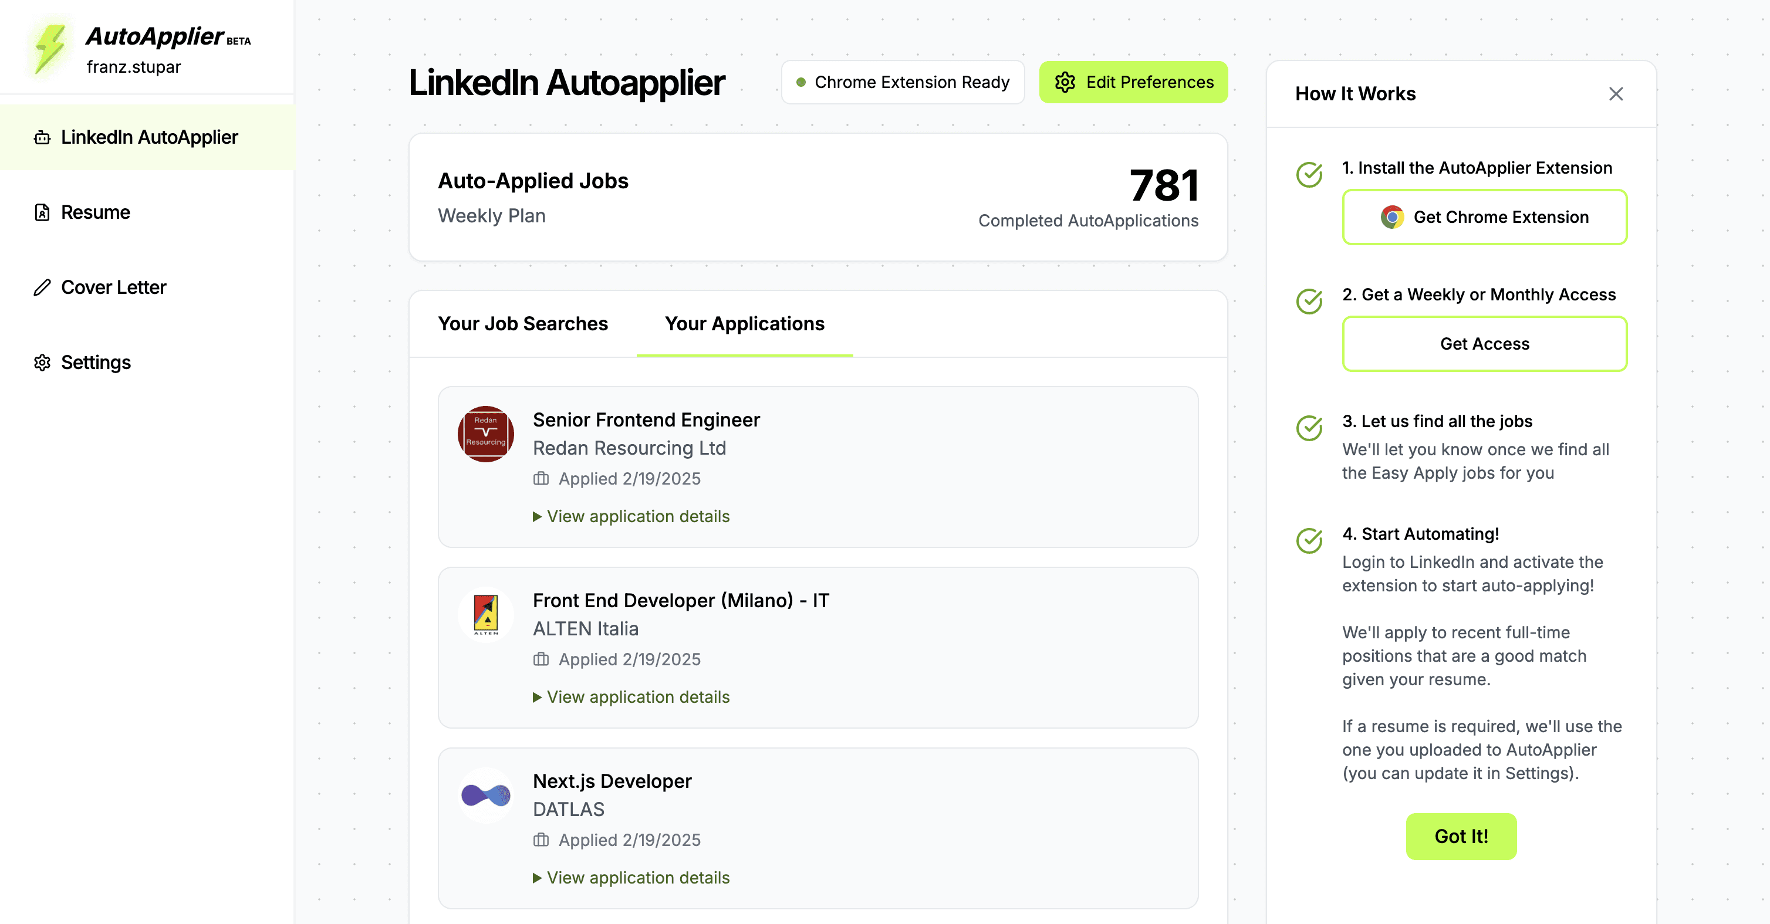
Task: Click the Edit Preferences button
Action: point(1133,82)
